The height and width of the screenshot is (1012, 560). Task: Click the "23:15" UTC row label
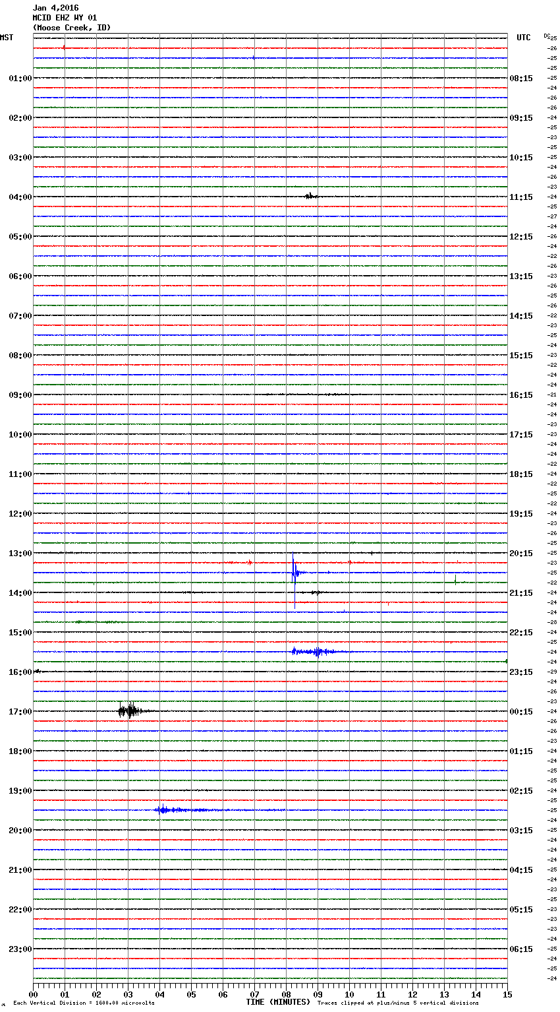(x=521, y=672)
